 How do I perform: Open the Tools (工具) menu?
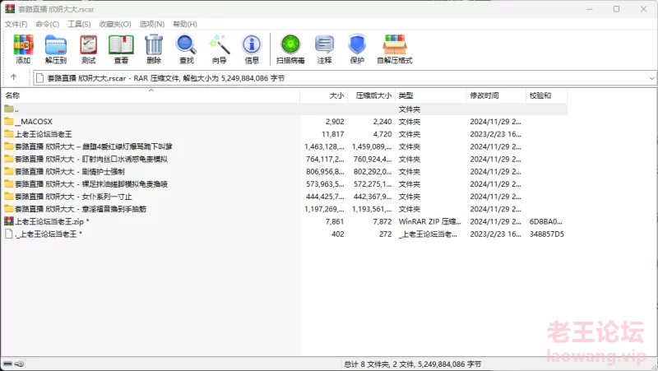[x=79, y=24]
